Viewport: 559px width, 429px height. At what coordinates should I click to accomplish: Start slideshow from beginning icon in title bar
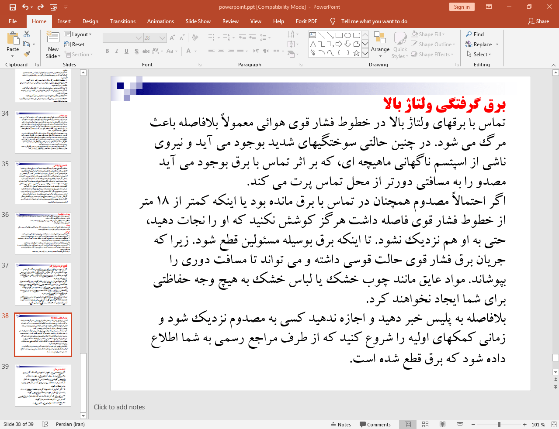(x=53, y=7)
